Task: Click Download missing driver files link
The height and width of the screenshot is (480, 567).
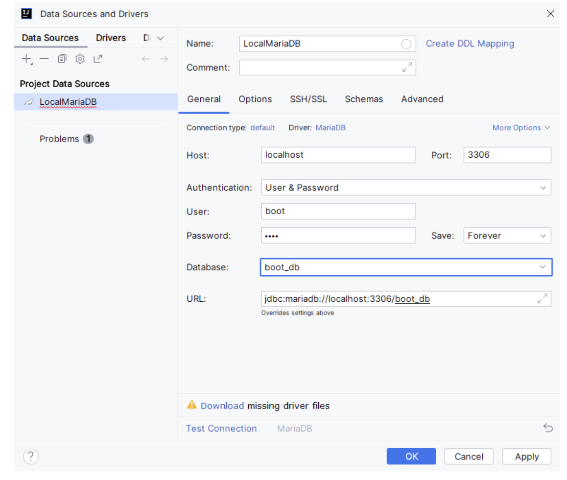Action: pos(222,406)
